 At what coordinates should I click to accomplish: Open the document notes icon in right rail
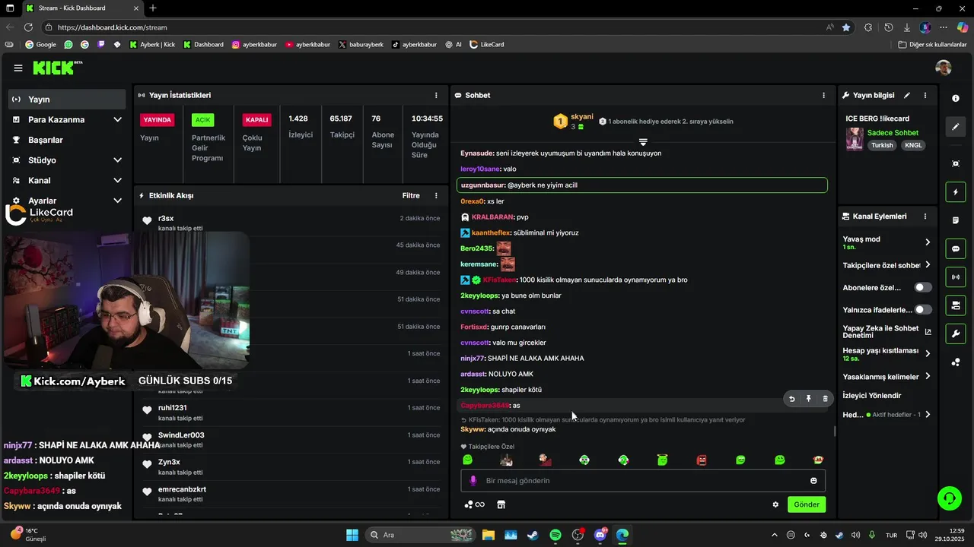tap(956, 220)
